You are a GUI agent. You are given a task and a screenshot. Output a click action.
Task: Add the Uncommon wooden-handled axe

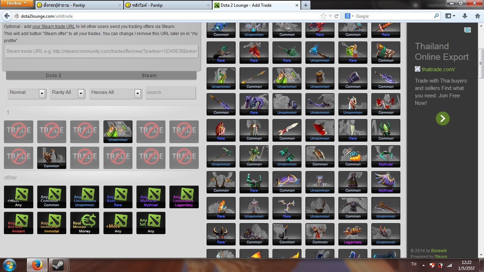click(x=386, y=208)
